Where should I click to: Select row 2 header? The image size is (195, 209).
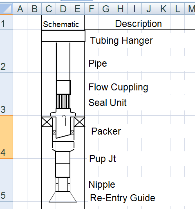click(x=7, y=51)
